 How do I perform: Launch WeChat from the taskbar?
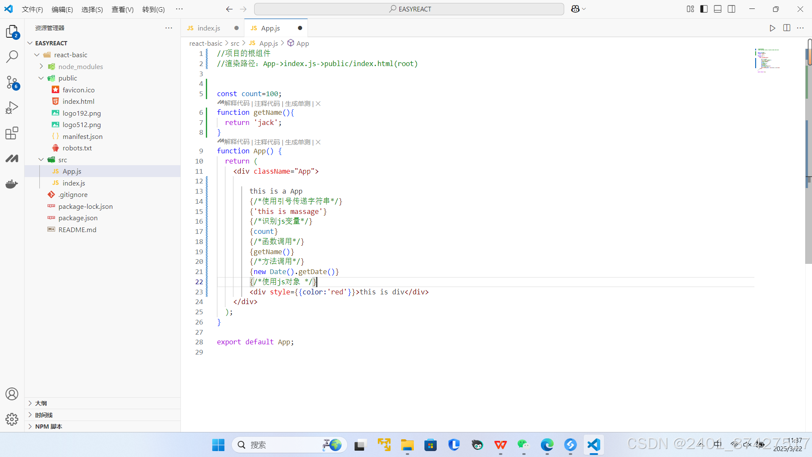[524, 445]
